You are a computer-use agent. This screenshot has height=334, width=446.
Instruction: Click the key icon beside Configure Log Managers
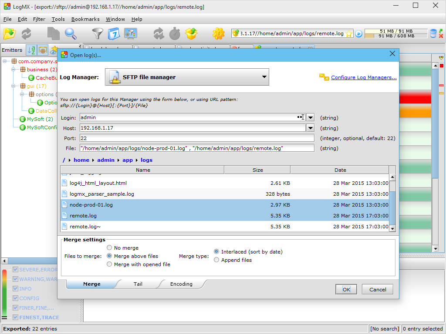coord(324,77)
